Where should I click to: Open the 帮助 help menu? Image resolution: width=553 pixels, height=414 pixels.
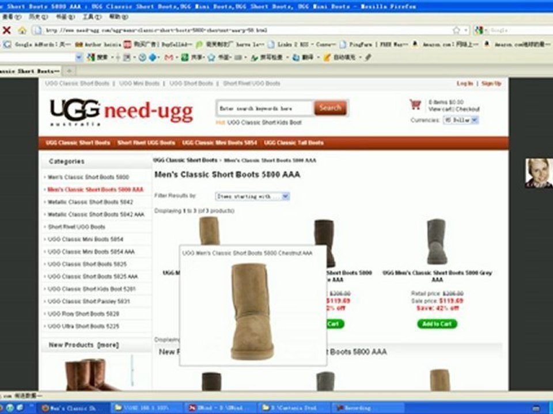(119, 17)
